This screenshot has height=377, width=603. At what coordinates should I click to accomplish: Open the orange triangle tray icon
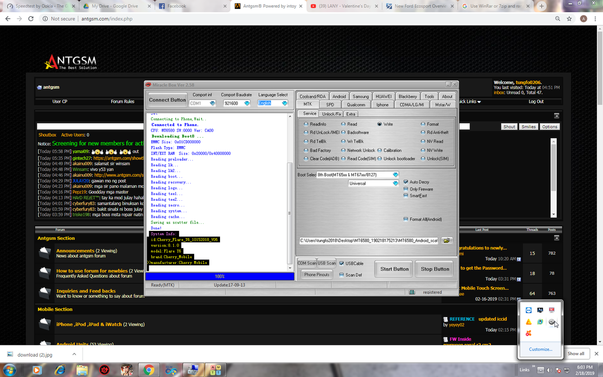(x=529, y=322)
